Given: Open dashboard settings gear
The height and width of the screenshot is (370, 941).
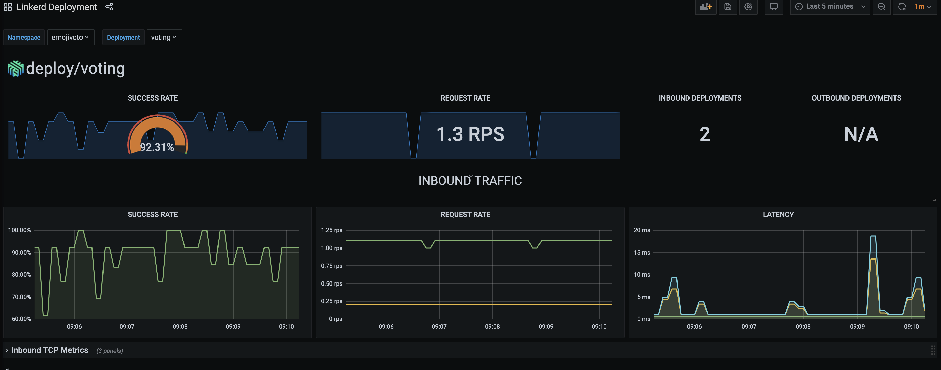Looking at the screenshot, I should 748,7.
